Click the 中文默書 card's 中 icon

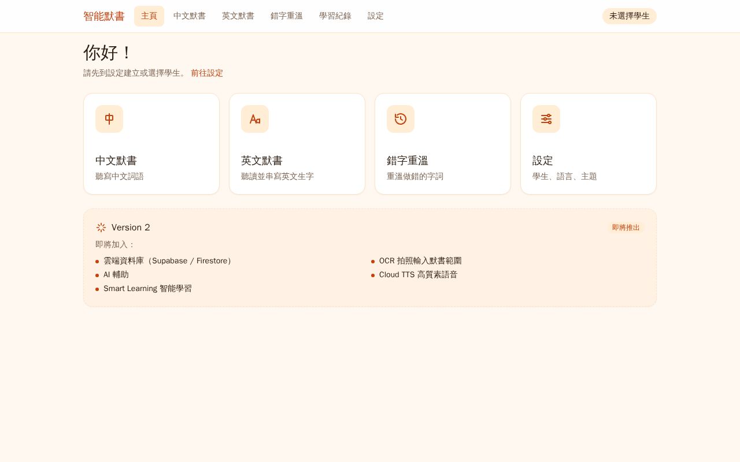(x=109, y=119)
